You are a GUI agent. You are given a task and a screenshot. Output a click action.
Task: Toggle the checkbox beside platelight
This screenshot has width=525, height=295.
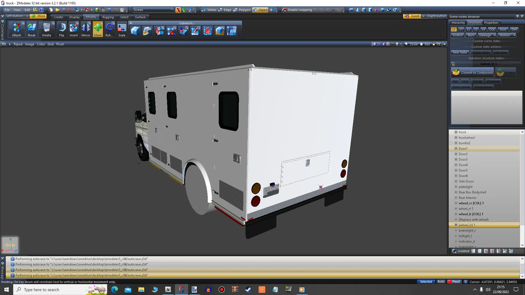click(456, 187)
